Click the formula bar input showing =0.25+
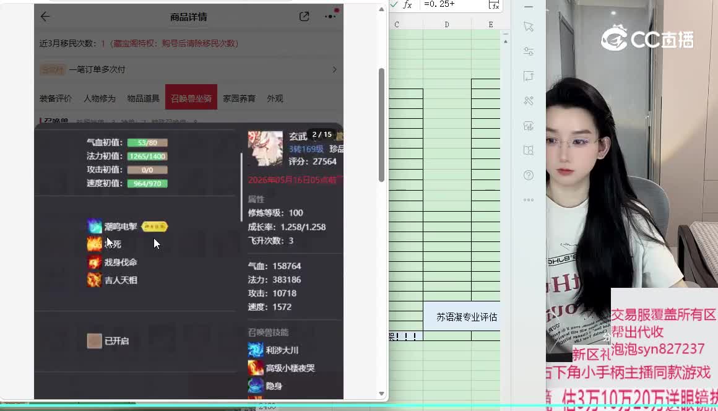 click(x=452, y=4)
